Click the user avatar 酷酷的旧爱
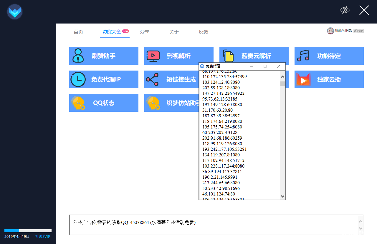Screen dimensions: 377x244 point(330,31)
